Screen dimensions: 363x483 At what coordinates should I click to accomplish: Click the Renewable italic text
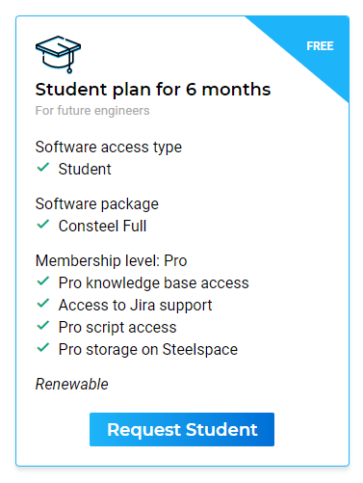pos(72,384)
